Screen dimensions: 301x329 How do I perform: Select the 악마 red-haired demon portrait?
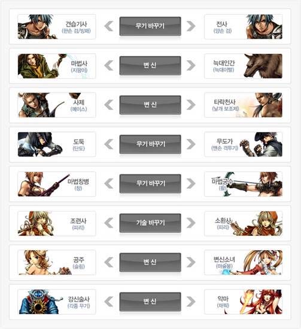(261, 302)
